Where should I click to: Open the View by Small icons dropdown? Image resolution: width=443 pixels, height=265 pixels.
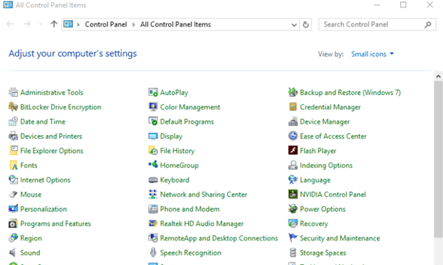pos(372,54)
